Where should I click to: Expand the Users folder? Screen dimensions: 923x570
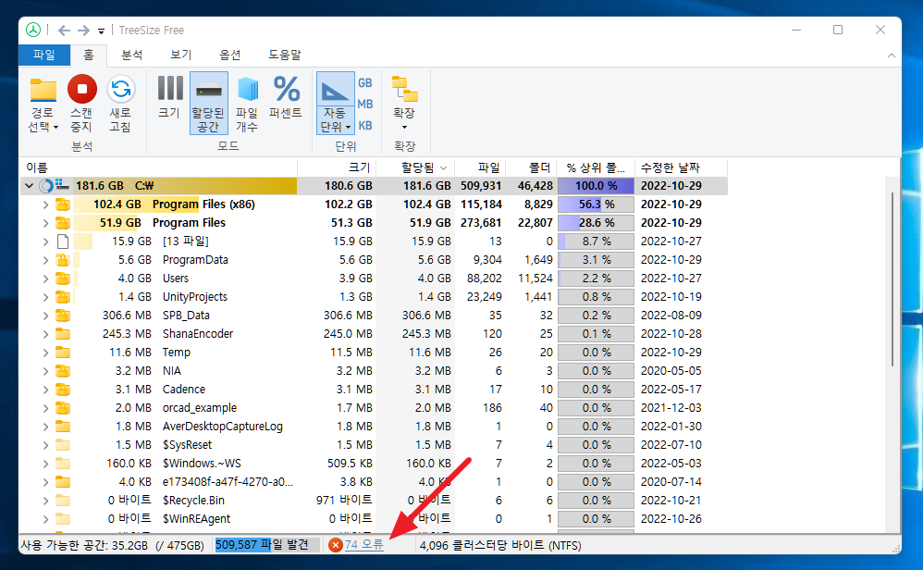click(x=46, y=279)
